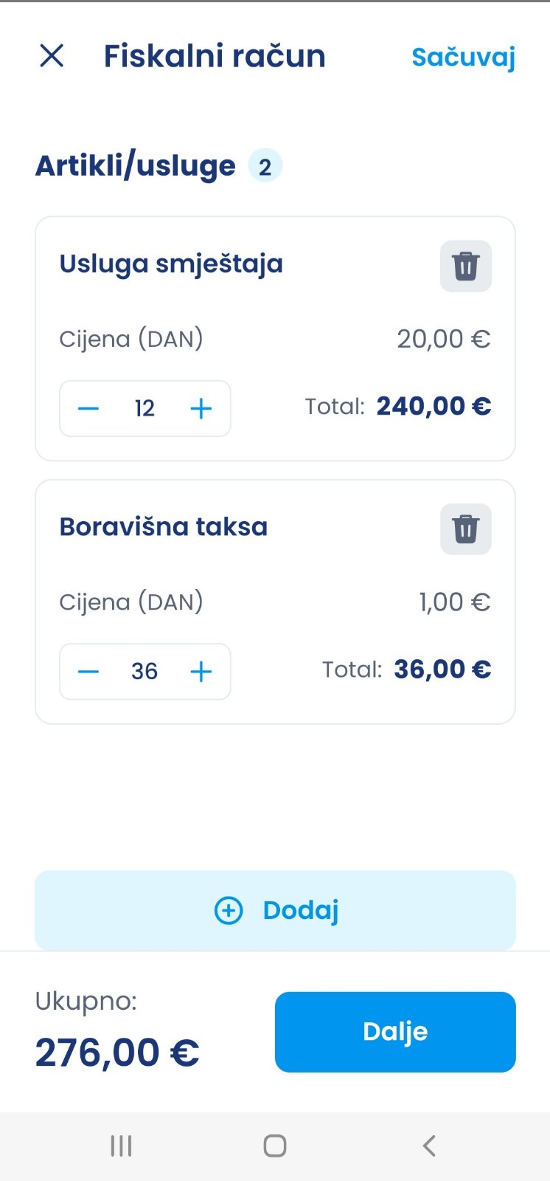Click the plus circle icon in Dodaj
Image resolution: width=550 pixels, height=1181 pixels.
pyautogui.click(x=229, y=911)
